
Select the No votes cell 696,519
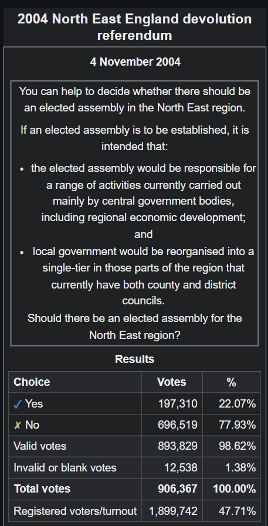coord(178,425)
